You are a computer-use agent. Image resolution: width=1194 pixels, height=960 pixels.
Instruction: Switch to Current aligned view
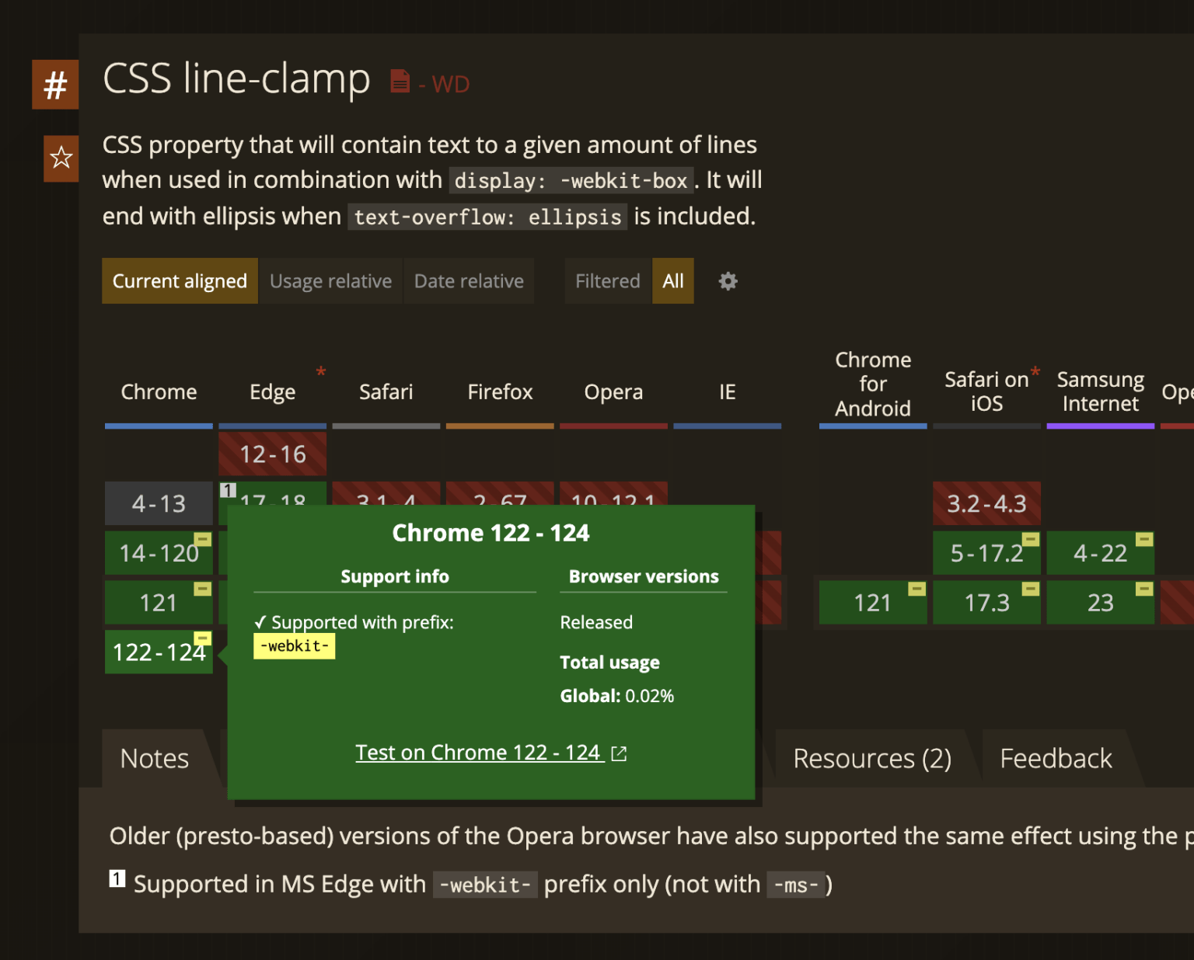(x=180, y=281)
